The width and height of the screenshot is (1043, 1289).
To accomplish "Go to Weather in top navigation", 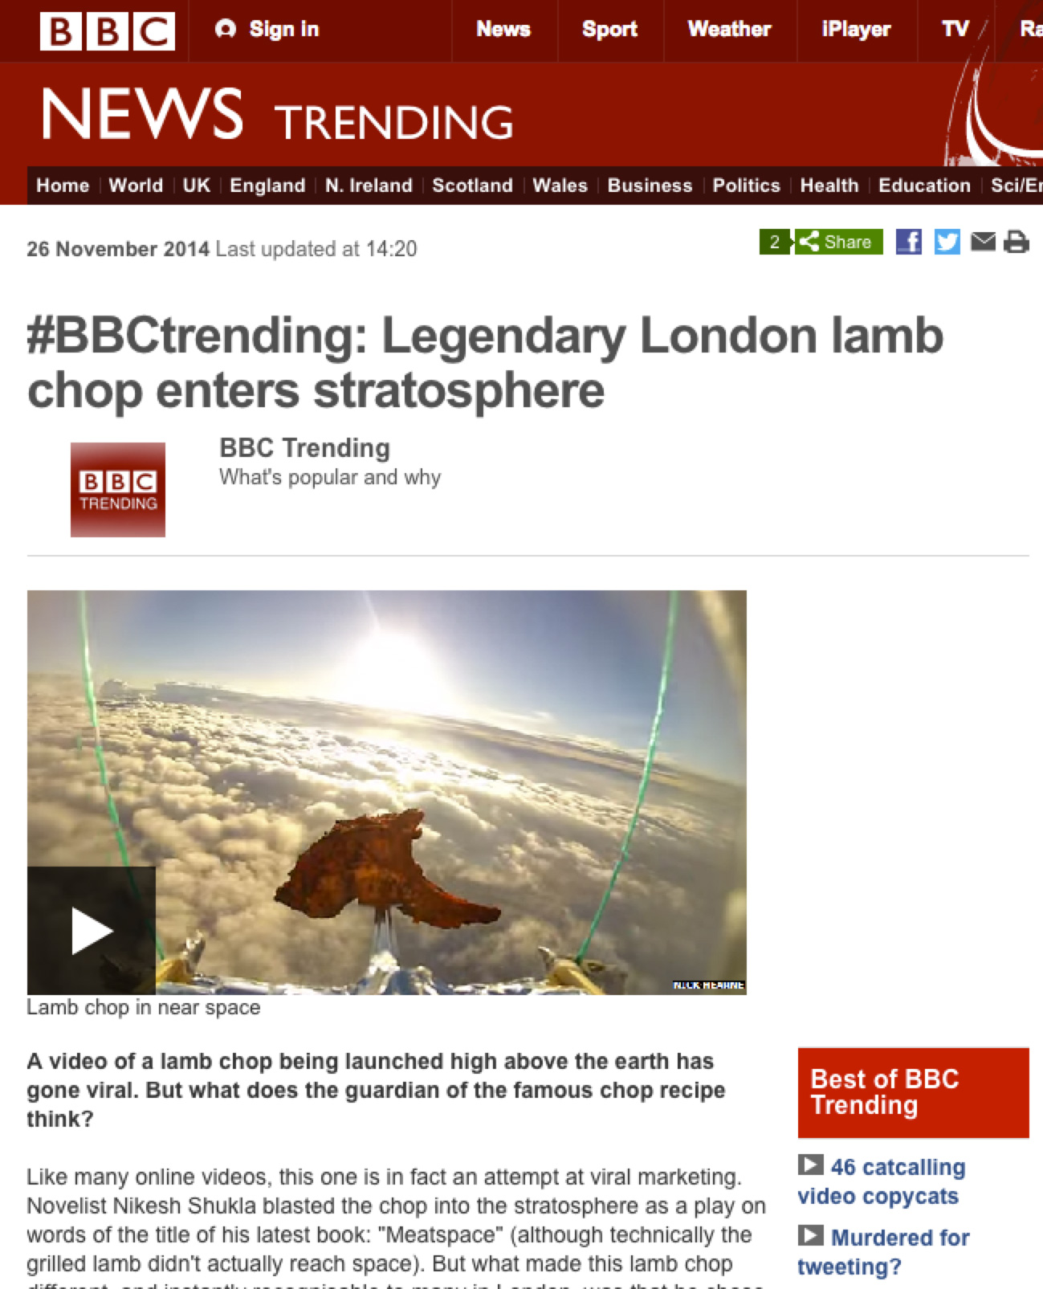I will (729, 30).
